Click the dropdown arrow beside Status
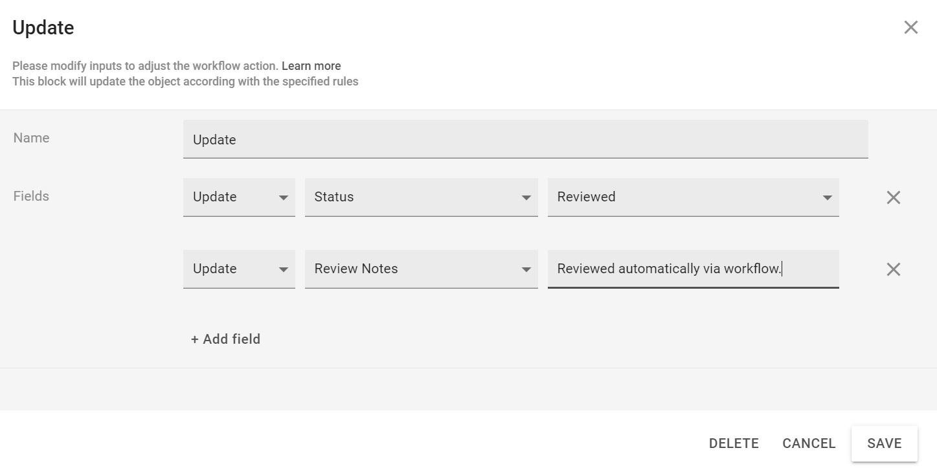The height and width of the screenshot is (470, 937). [527, 197]
